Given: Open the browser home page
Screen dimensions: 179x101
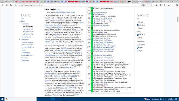Looking at the screenshot, I should (x=11, y=5).
